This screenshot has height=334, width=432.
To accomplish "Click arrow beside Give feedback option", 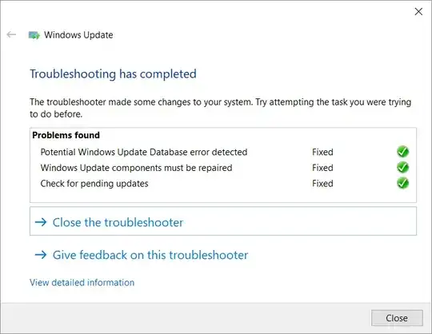I will click(41, 255).
